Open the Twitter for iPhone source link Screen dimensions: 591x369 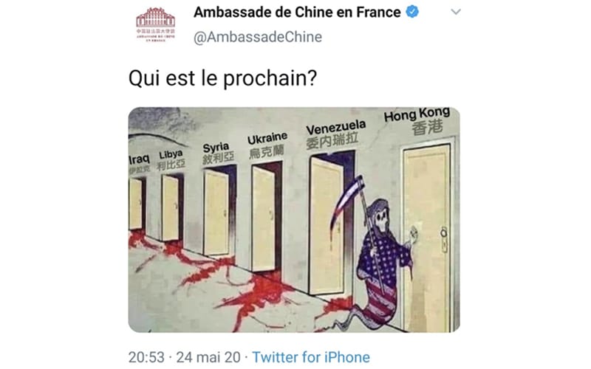click(x=311, y=357)
